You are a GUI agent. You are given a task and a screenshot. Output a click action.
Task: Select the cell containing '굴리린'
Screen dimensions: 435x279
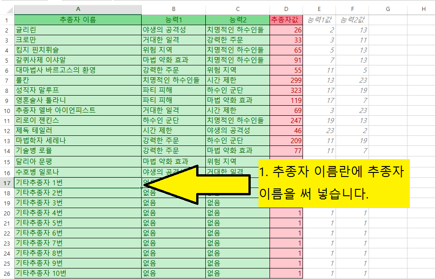coord(77,30)
